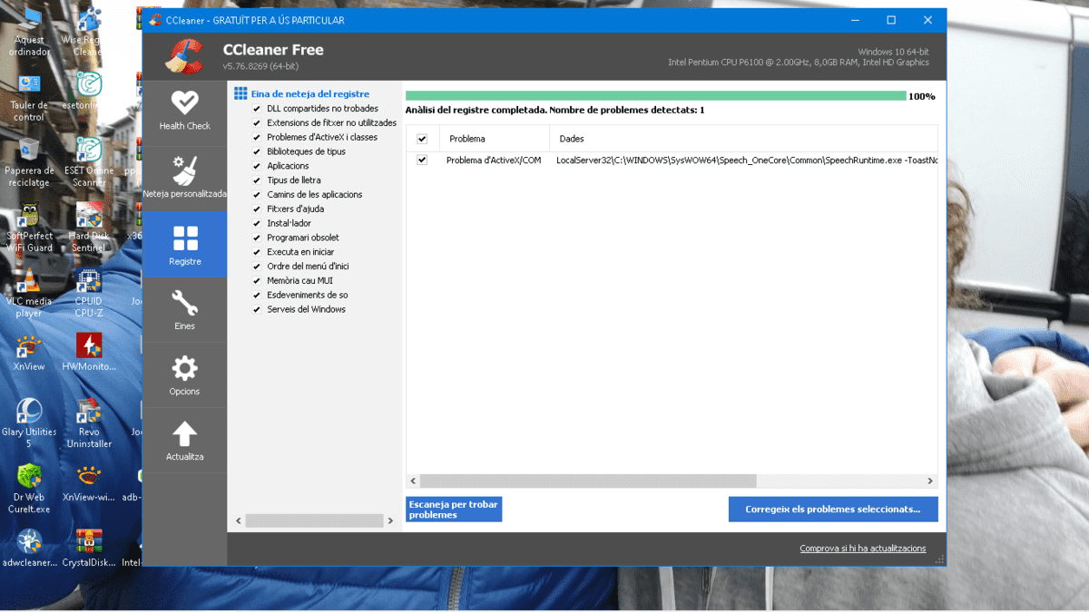This screenshot has height=612, width=1089.
Task: Open the Eines wrench section
Action: click(184, 309)
